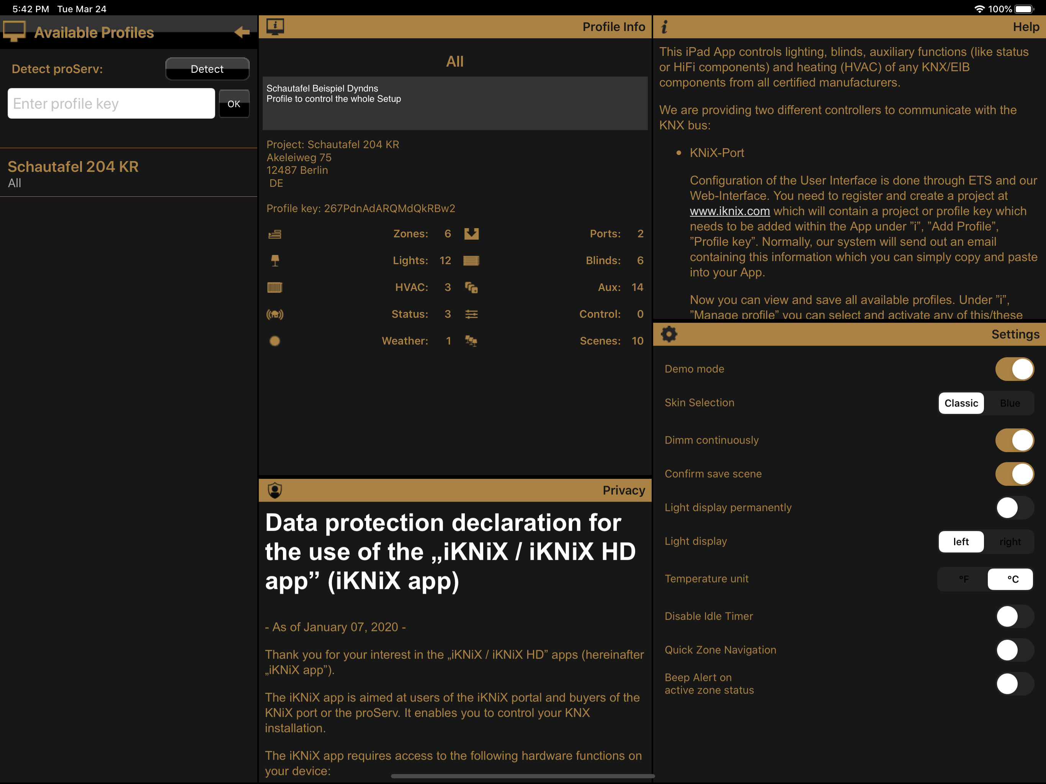Click the Ports icon
The width and height of the screenshot is (1046, 784).
(471, 234)
